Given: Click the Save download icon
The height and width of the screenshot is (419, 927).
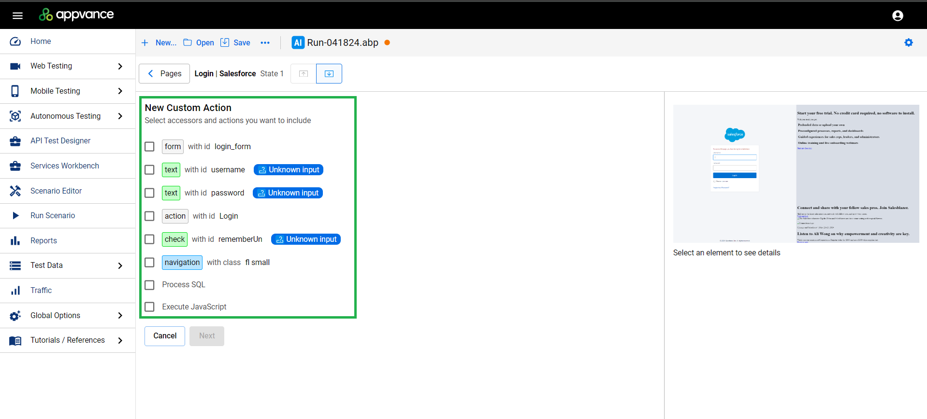Looking at the screenshot, I should pyautogui.click(x=225, y=42).
